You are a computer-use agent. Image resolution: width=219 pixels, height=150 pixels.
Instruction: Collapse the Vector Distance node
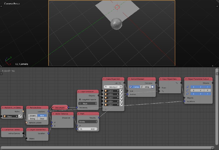(53, 114)
